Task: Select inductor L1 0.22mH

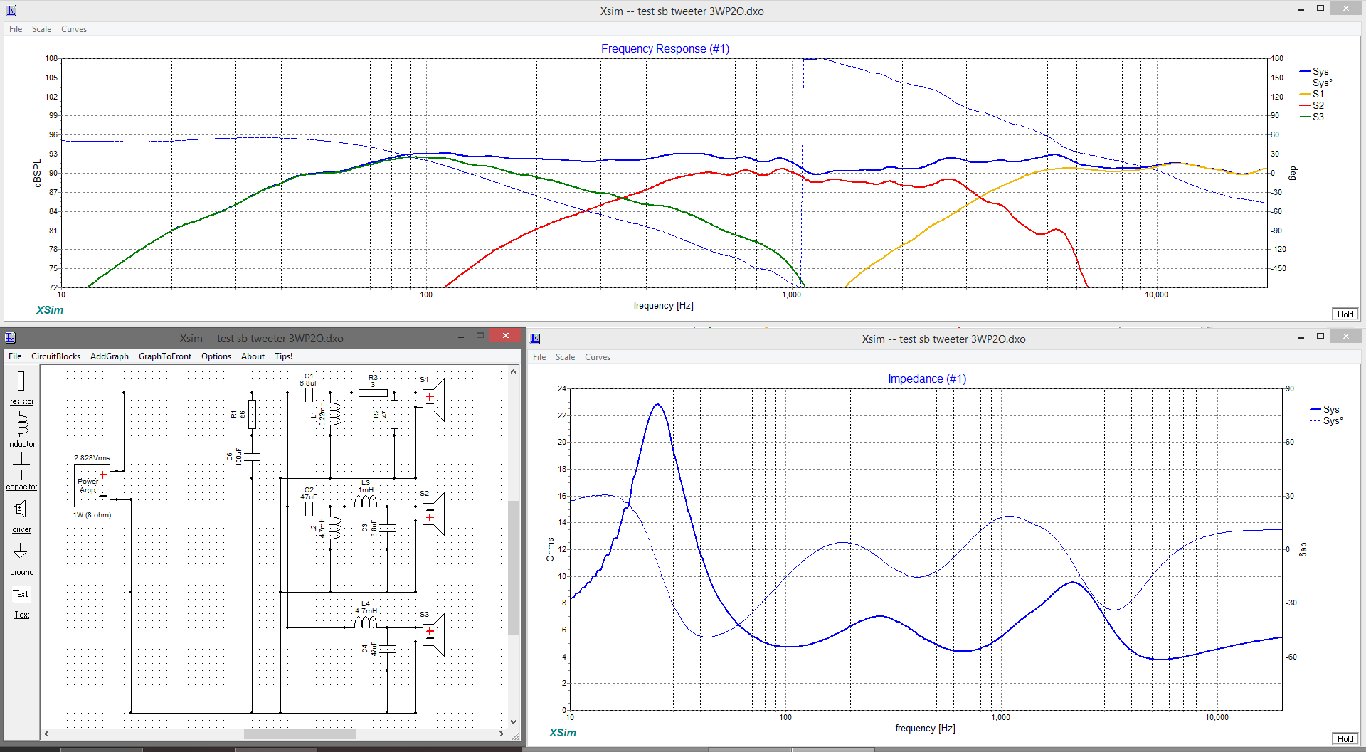Action: (x=334, y=413)
